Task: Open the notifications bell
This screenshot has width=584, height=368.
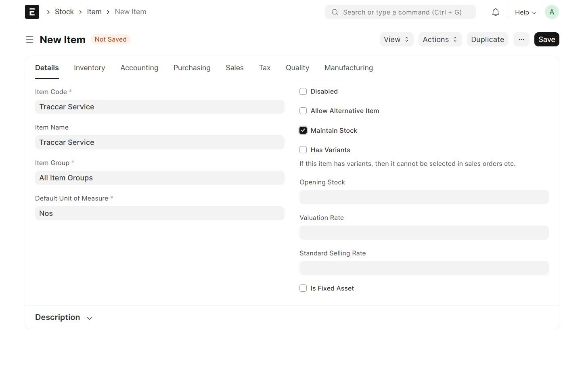Action: click(x=496, y=12)
